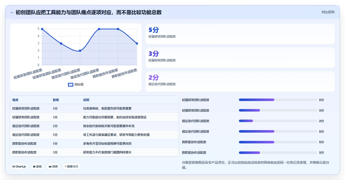Click the 跨职能协作适配度 5分 progress bar
The image size is (345, 180).
[278, 142]
